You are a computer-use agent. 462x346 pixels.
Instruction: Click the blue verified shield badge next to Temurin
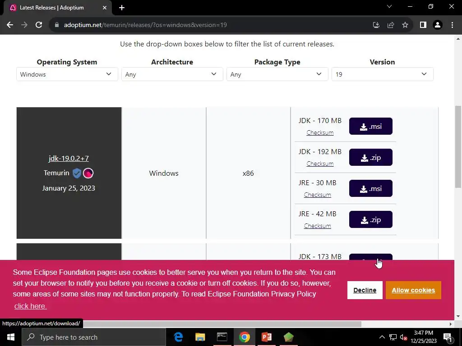[77, 173]
